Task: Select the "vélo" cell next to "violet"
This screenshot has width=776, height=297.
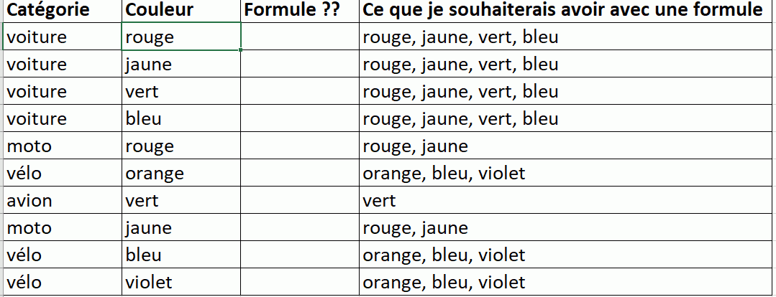Action: [x=61, y=282]
